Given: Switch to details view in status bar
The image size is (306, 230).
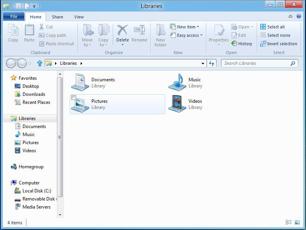Looking at the screenshot, I should (288, 222).
